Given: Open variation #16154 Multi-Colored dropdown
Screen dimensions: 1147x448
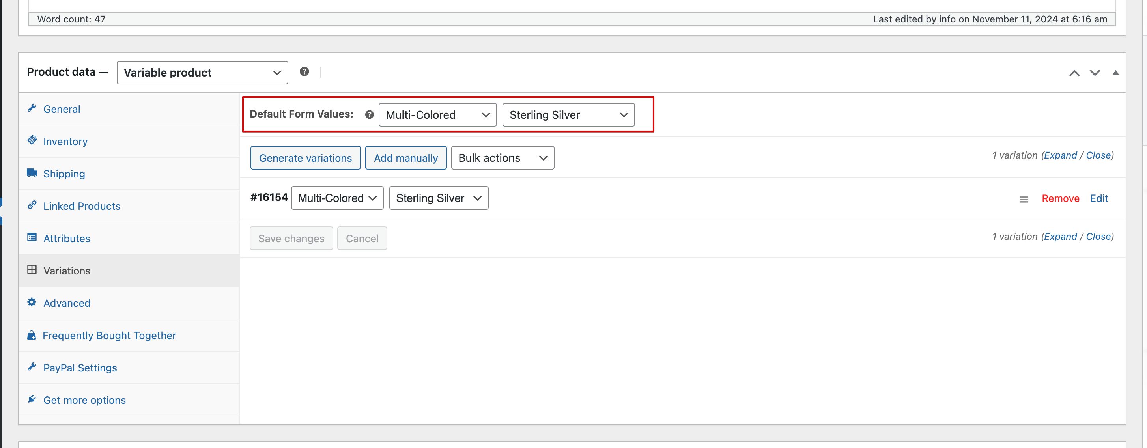Looking at the screenshot, I should click(x=337, y=198).
